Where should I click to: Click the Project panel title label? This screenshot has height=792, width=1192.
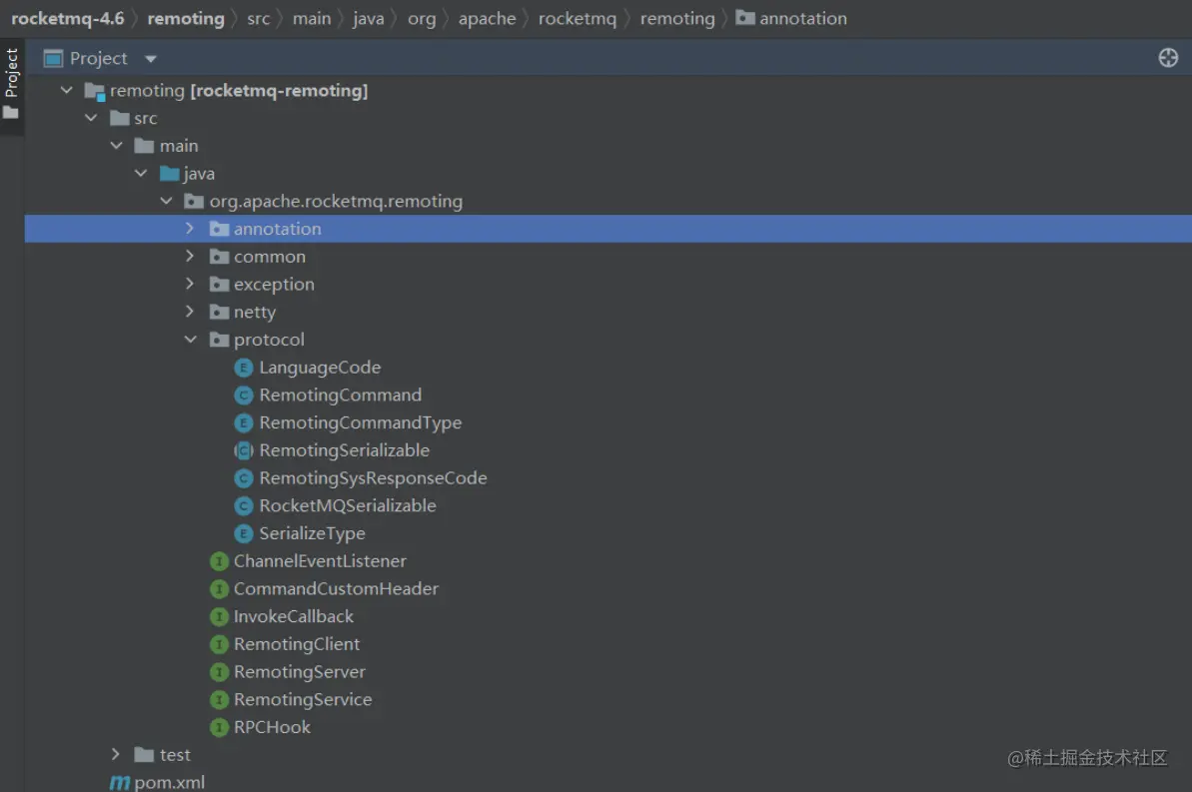pyautogui.click(x=99, y=59)
